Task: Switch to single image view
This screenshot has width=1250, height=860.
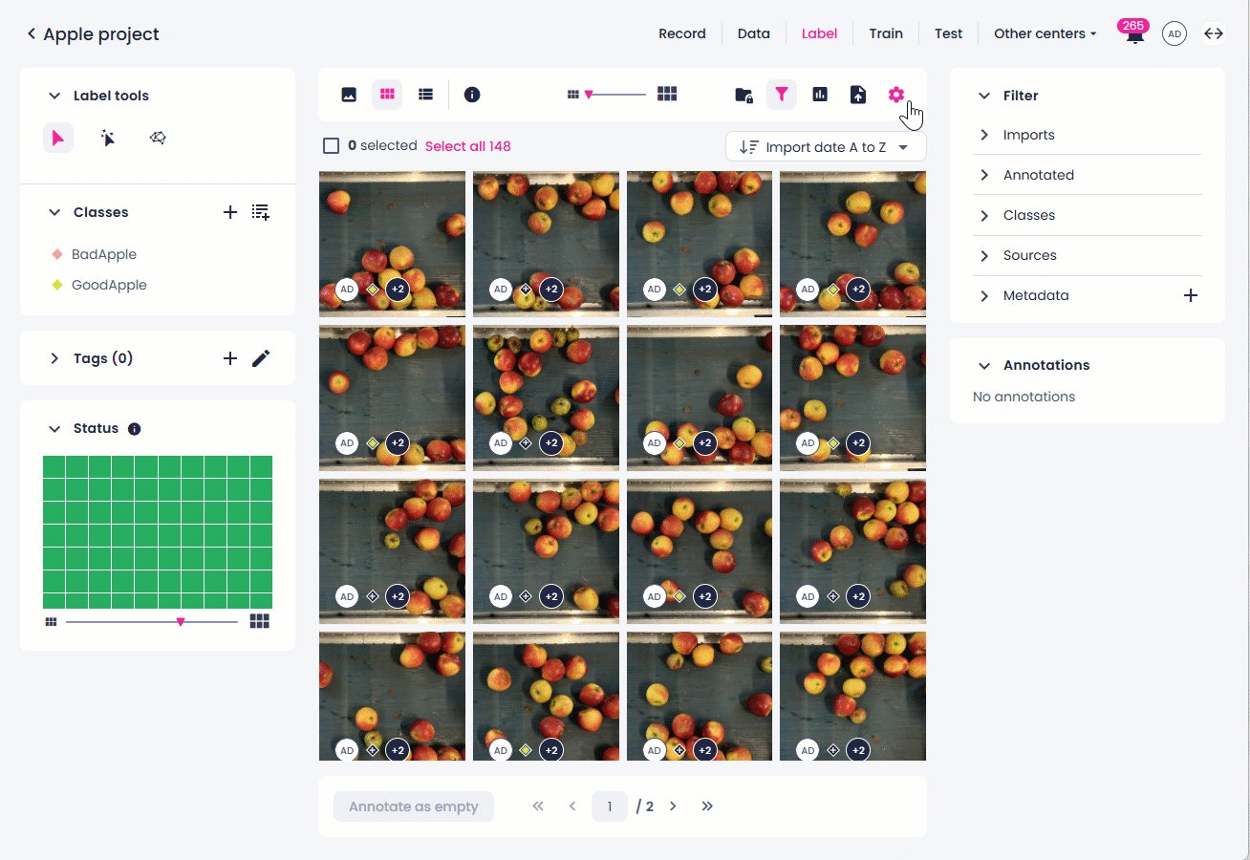Action: 349,95
